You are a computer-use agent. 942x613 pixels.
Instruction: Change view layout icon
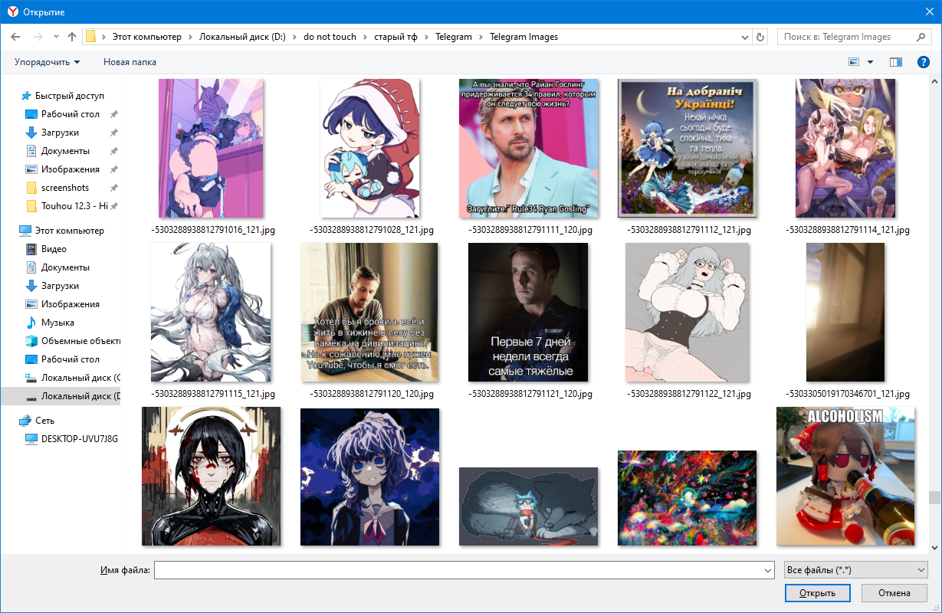(x=855, y=62)
